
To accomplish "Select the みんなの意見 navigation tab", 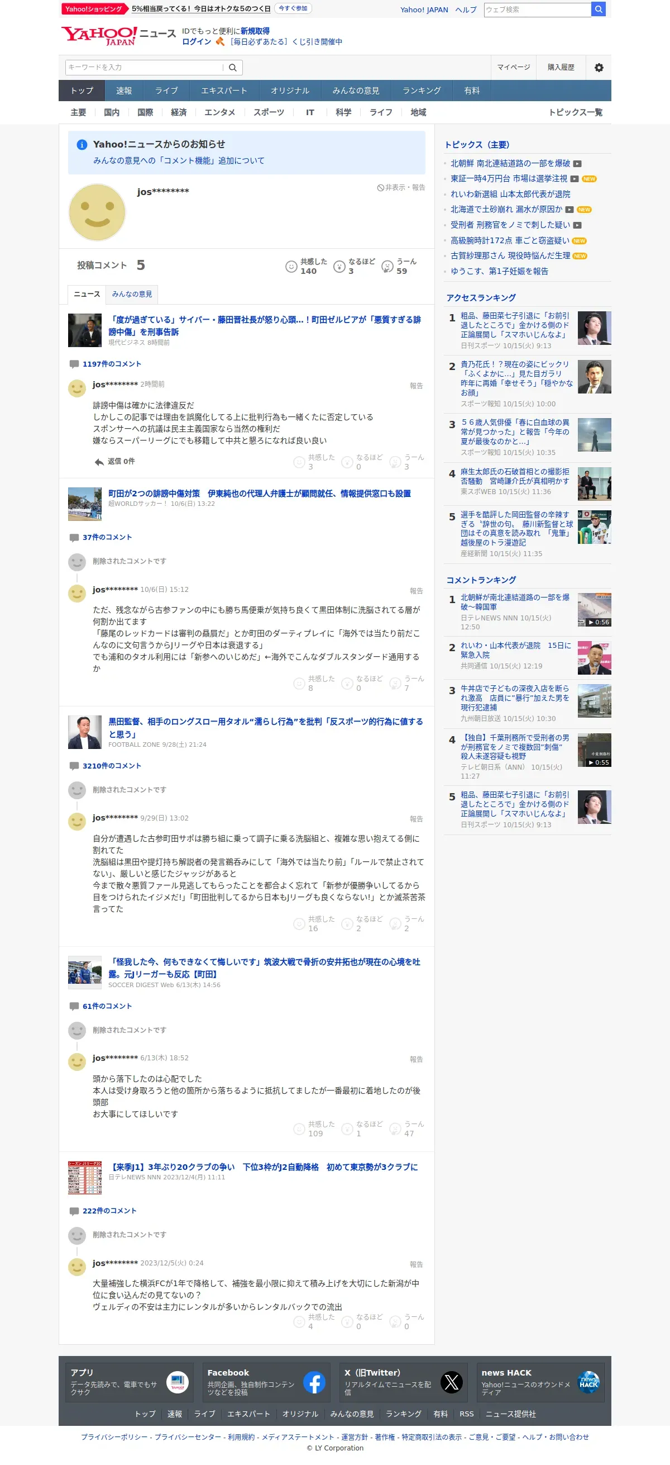I will pos(356,91).
